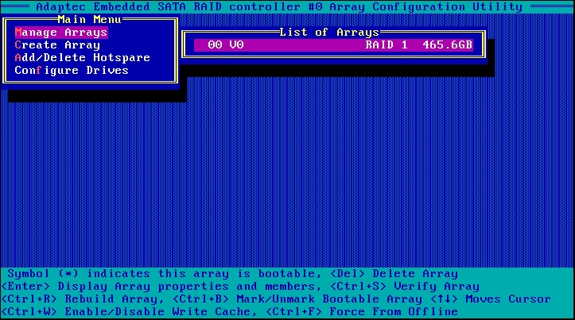Select Configure Drives menu item
The image size is (575, 320).
(72, 71)
